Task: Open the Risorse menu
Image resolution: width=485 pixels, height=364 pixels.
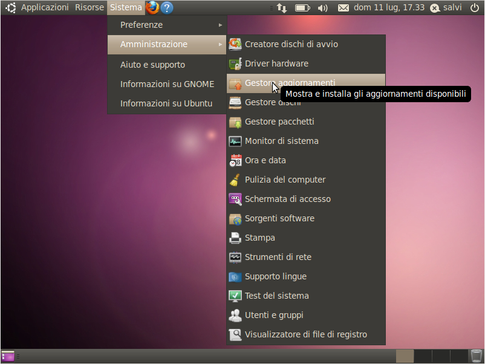Action: [x=90, y=7]
